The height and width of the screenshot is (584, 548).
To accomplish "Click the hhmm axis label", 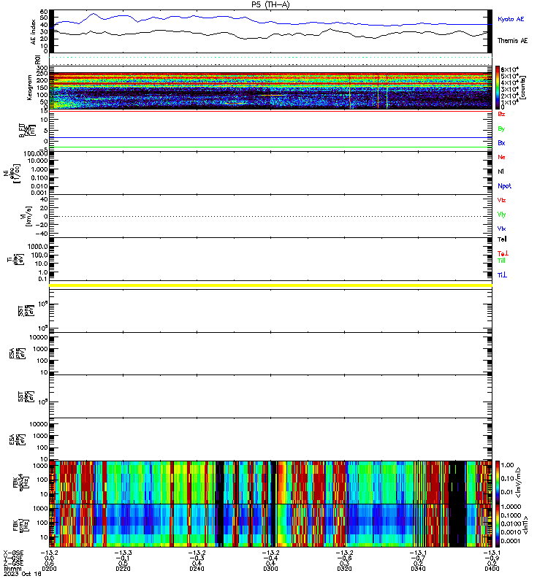I will click(x=12, y=569).
